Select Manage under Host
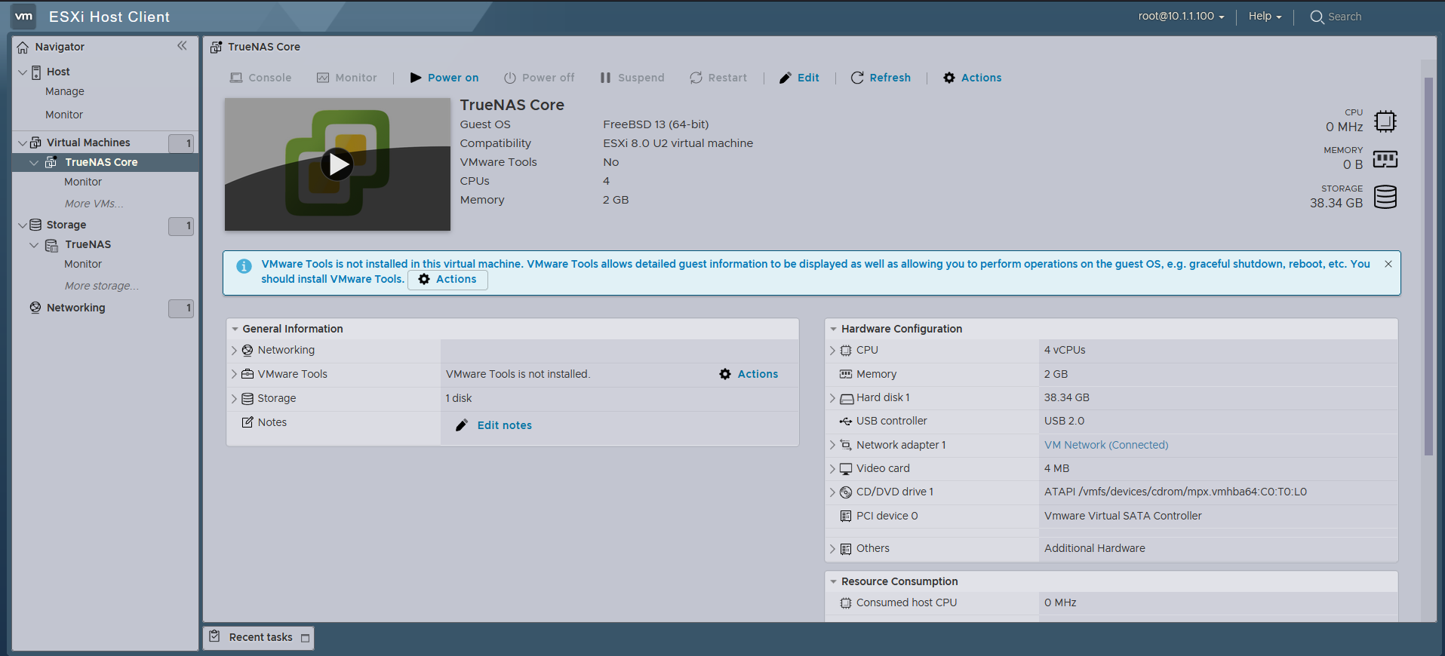This screenshot has height=656, width=1445. 65,91
